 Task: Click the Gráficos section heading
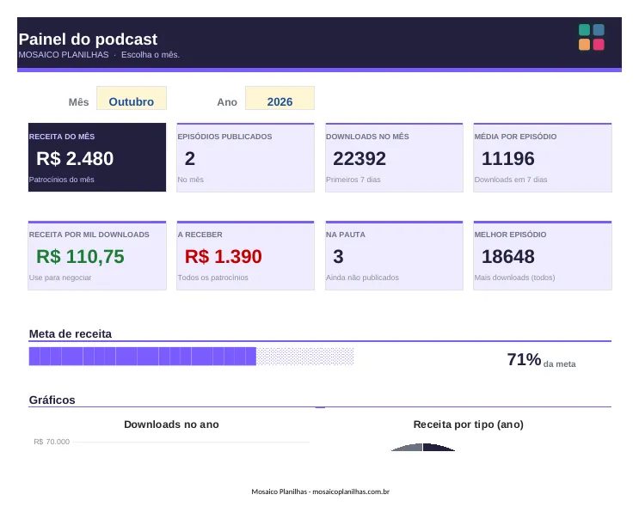(52, 400)
